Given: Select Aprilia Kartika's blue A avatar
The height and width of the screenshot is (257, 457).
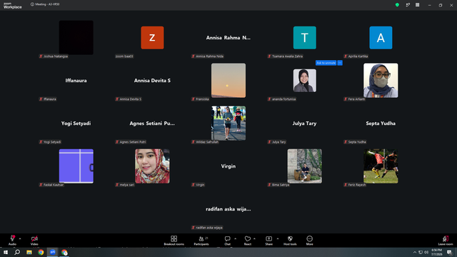Looking at the screenshot, I should (381, 38).
